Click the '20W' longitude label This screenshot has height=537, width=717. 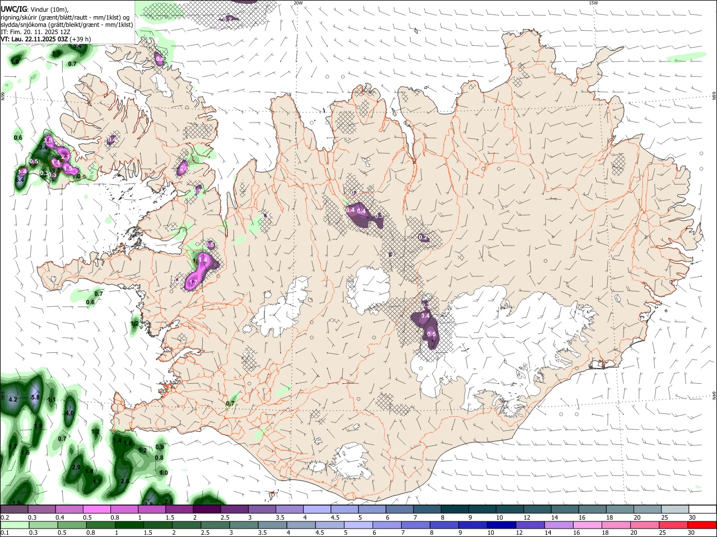[x=298, y=3]
